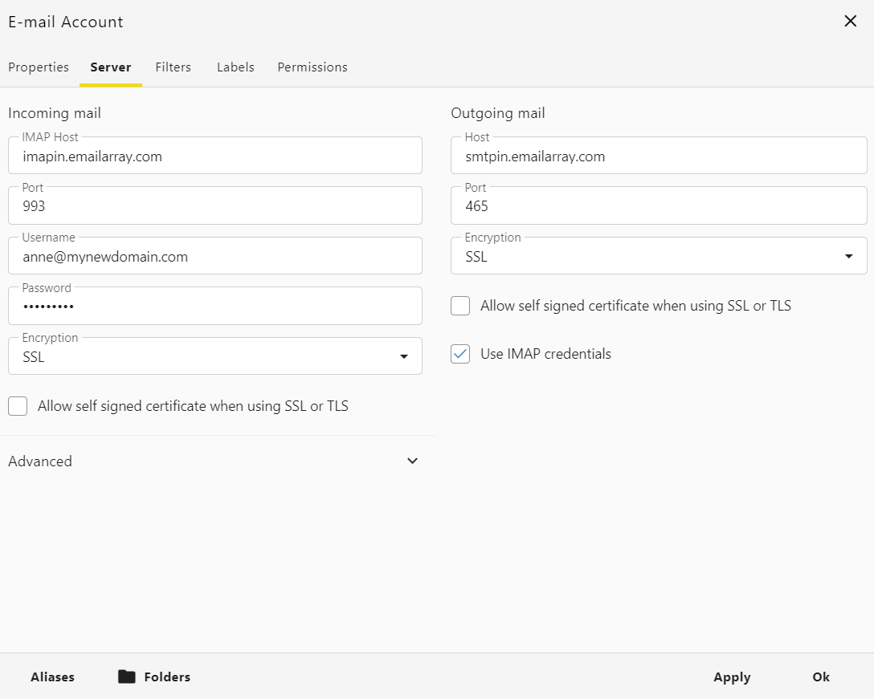The height and width of the screenshot is (699, 874).
Task: Enable self signed certificates for incoming mail
Action: [18, 406]
